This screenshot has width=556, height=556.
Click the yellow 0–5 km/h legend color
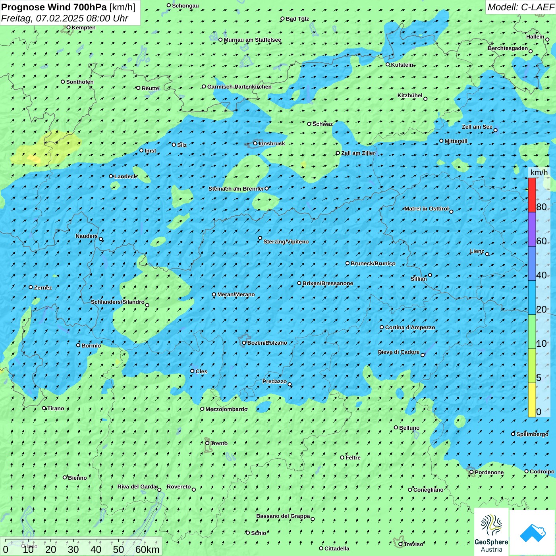coord(532,400)
